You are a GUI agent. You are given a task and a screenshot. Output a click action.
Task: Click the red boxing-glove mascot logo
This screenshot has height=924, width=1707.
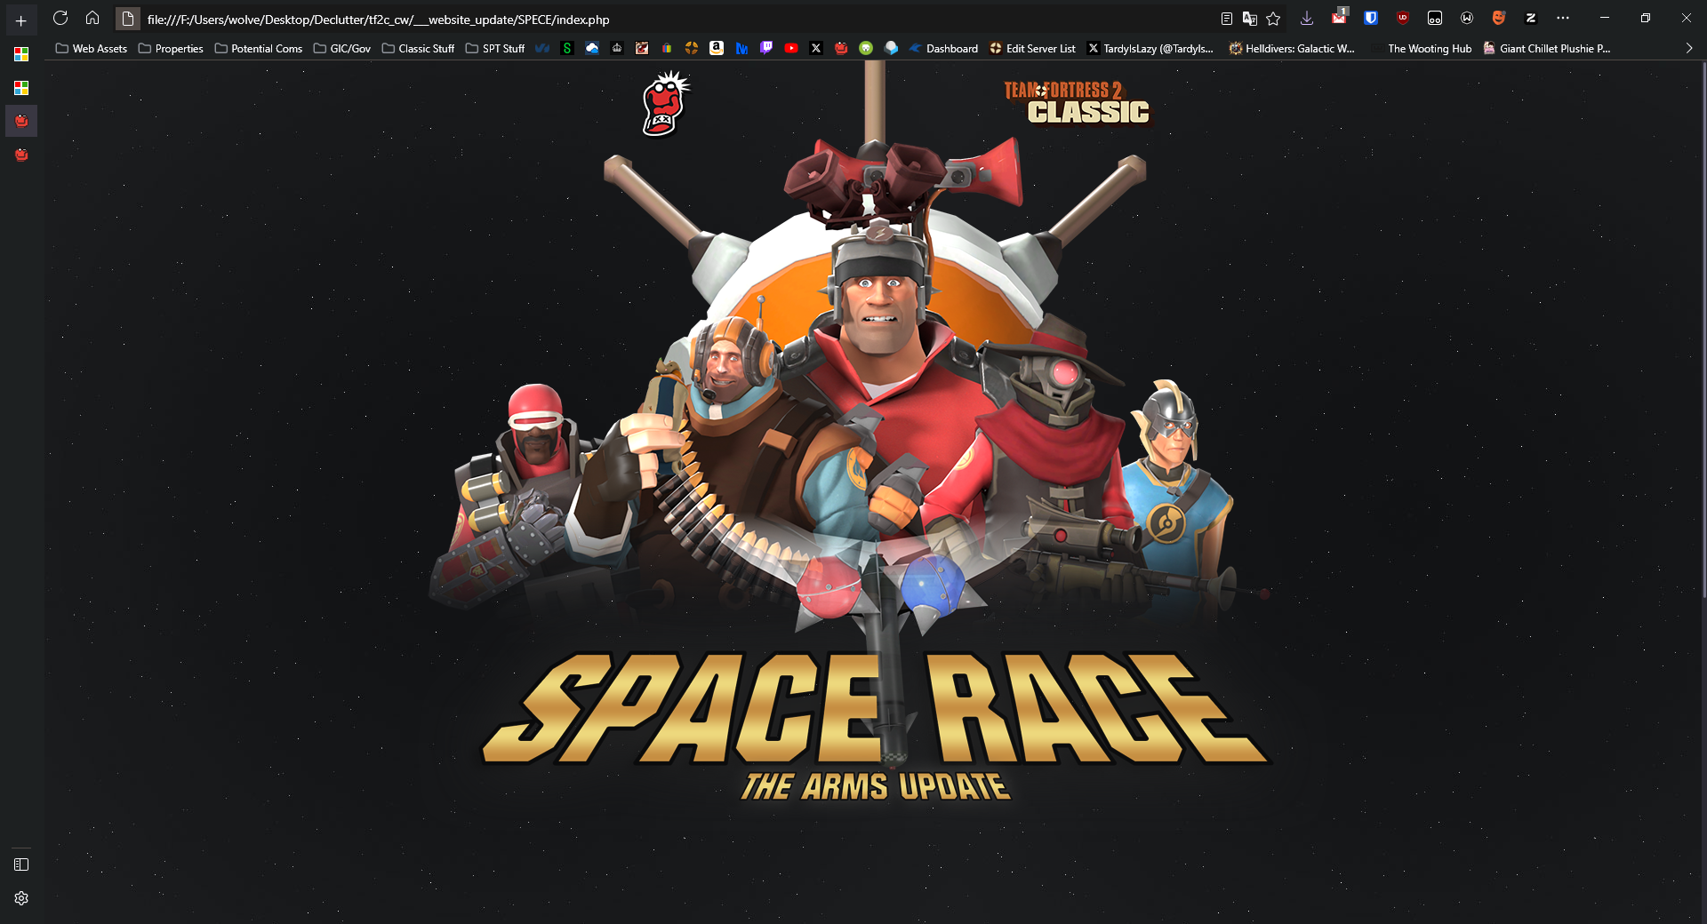click(x=665, y=104)
